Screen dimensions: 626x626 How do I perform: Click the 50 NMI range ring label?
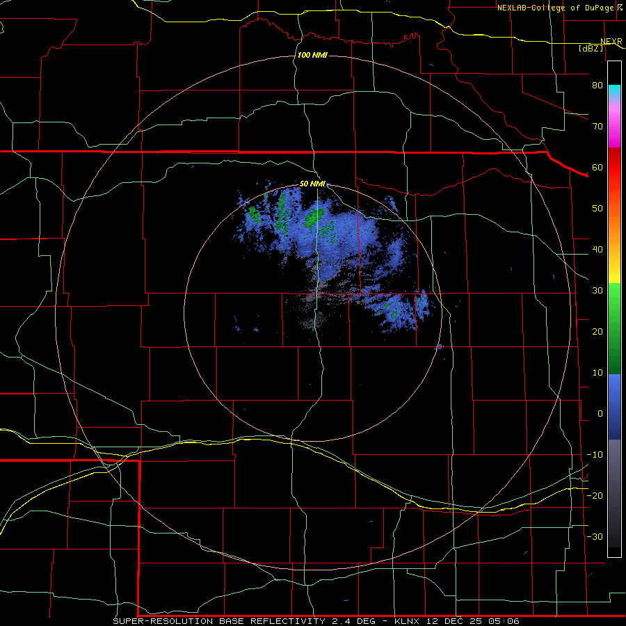312,184
